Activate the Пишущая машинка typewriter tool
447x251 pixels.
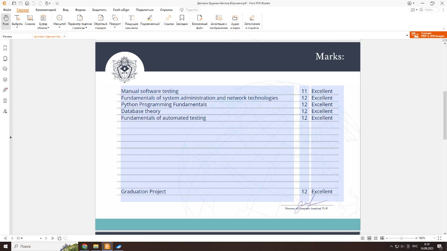[x=131, y=22]
